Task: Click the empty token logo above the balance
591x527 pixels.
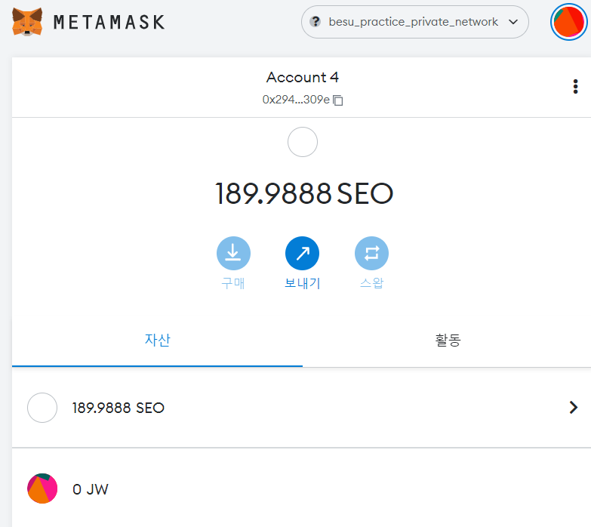Action: pyautogui.click(x=303, y=142)
